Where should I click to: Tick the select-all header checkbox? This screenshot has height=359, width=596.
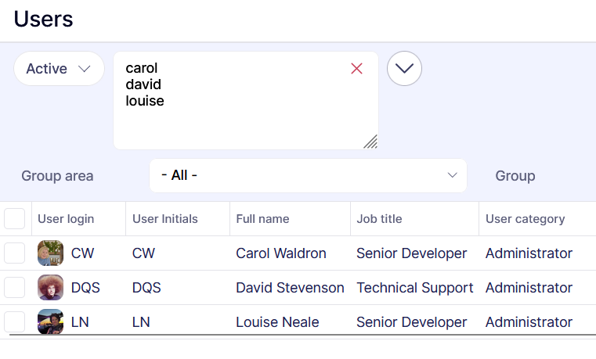[15, 219]
